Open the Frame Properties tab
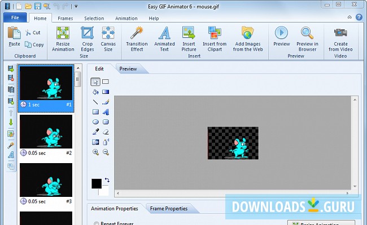Screen dimensions: 367x225 click(x=169, y=209)
